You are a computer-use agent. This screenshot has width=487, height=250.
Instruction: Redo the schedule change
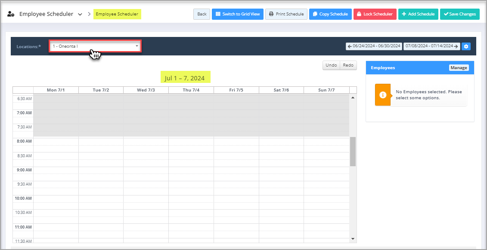348,65
